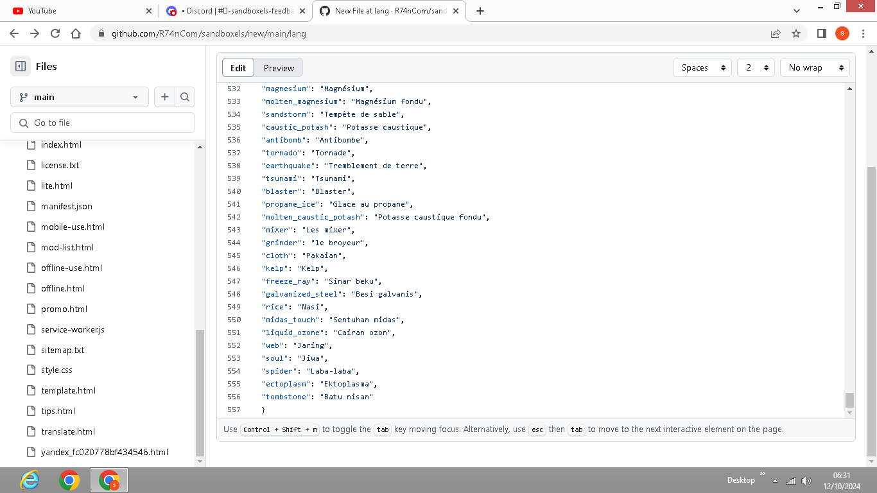Screen dimensions: 877x493
Task: Open Chrome's three-dot menu icon
Action: [863, 33]
